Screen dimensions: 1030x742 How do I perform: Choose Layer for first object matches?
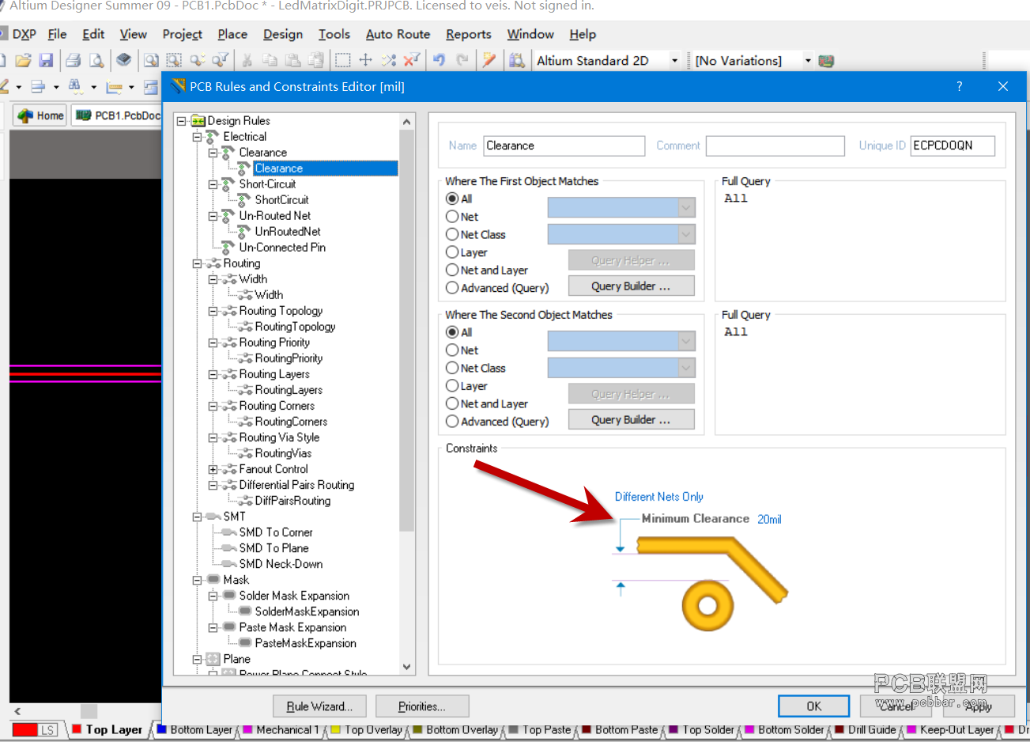pyautogui.click(x=452, y=252)
